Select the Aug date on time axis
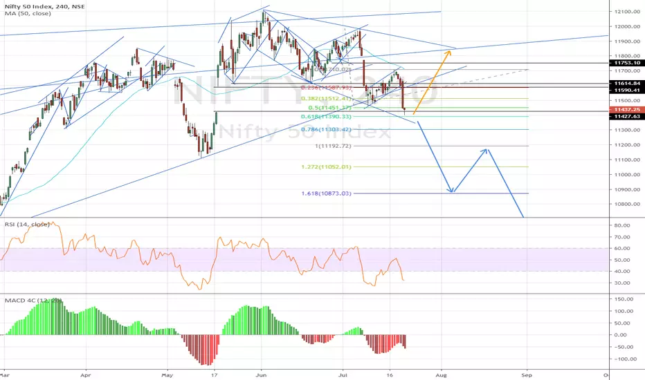The height and width of the screenshot is (380, 645). [441, 375]
